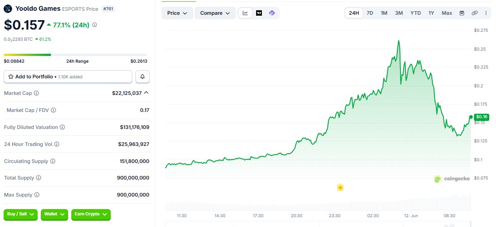The width and height of the screenshot is (496, 227).
Task: Click the 61.2% BTC change text
Action: tap(45, 39)
